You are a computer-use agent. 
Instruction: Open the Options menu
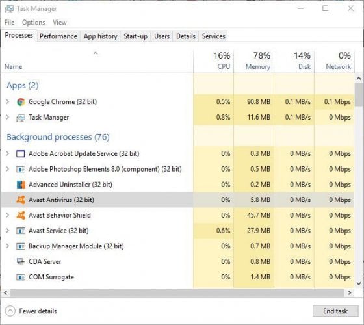[x=34, y=23]
